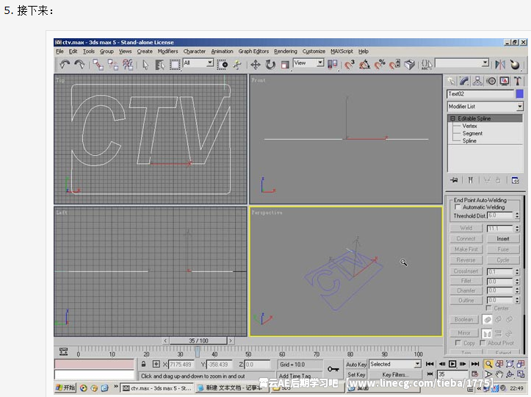Screen dimensions: 531x397
Task: Activate the Select and Move tool
Action: [256, 65]
